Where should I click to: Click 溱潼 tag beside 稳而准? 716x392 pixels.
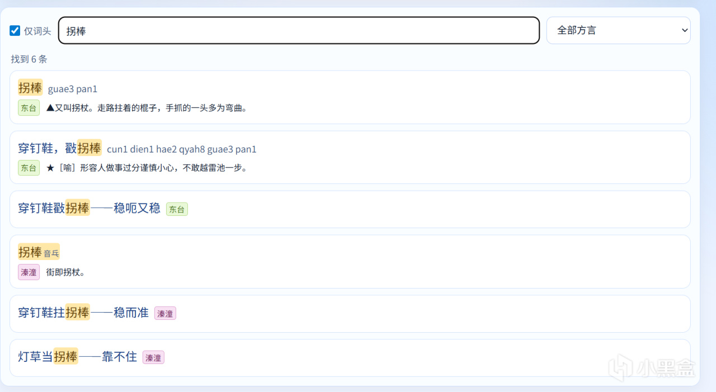(x=165, y=314)
